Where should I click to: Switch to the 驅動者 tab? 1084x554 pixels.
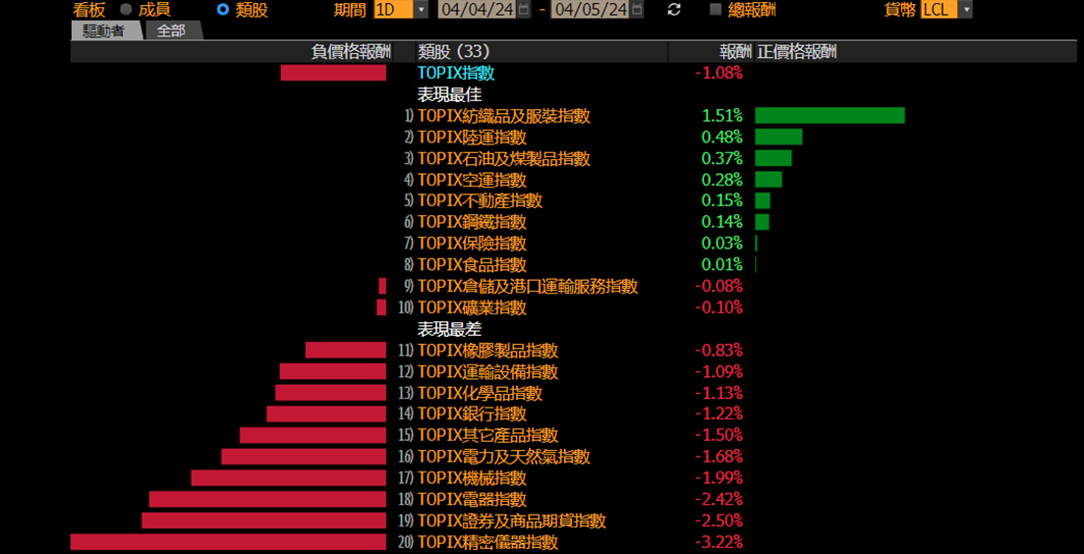point(106,31)
